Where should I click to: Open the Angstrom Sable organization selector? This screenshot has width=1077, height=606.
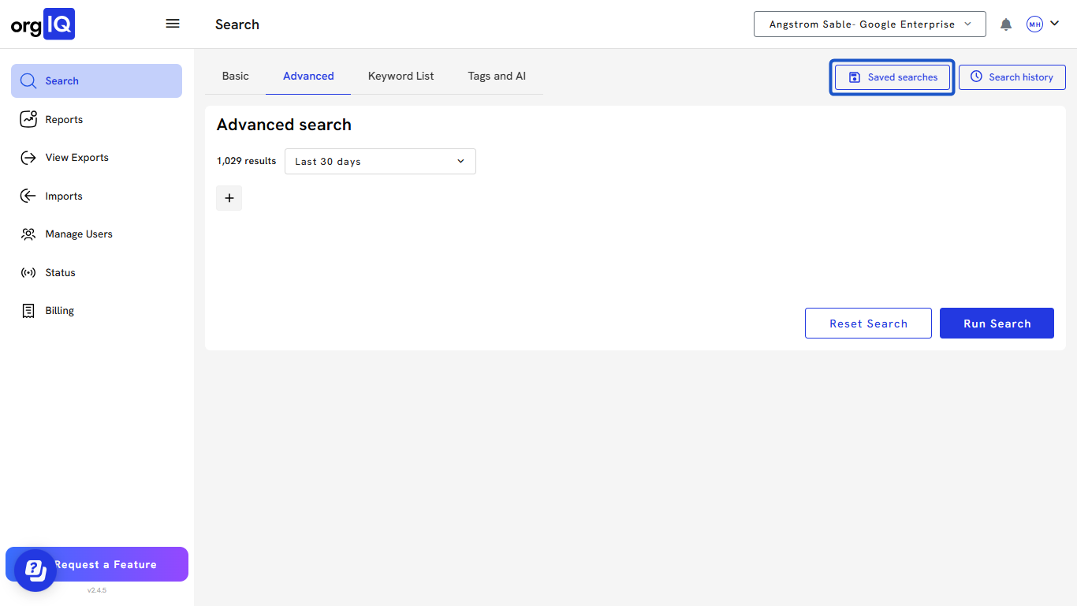(870, 24)
